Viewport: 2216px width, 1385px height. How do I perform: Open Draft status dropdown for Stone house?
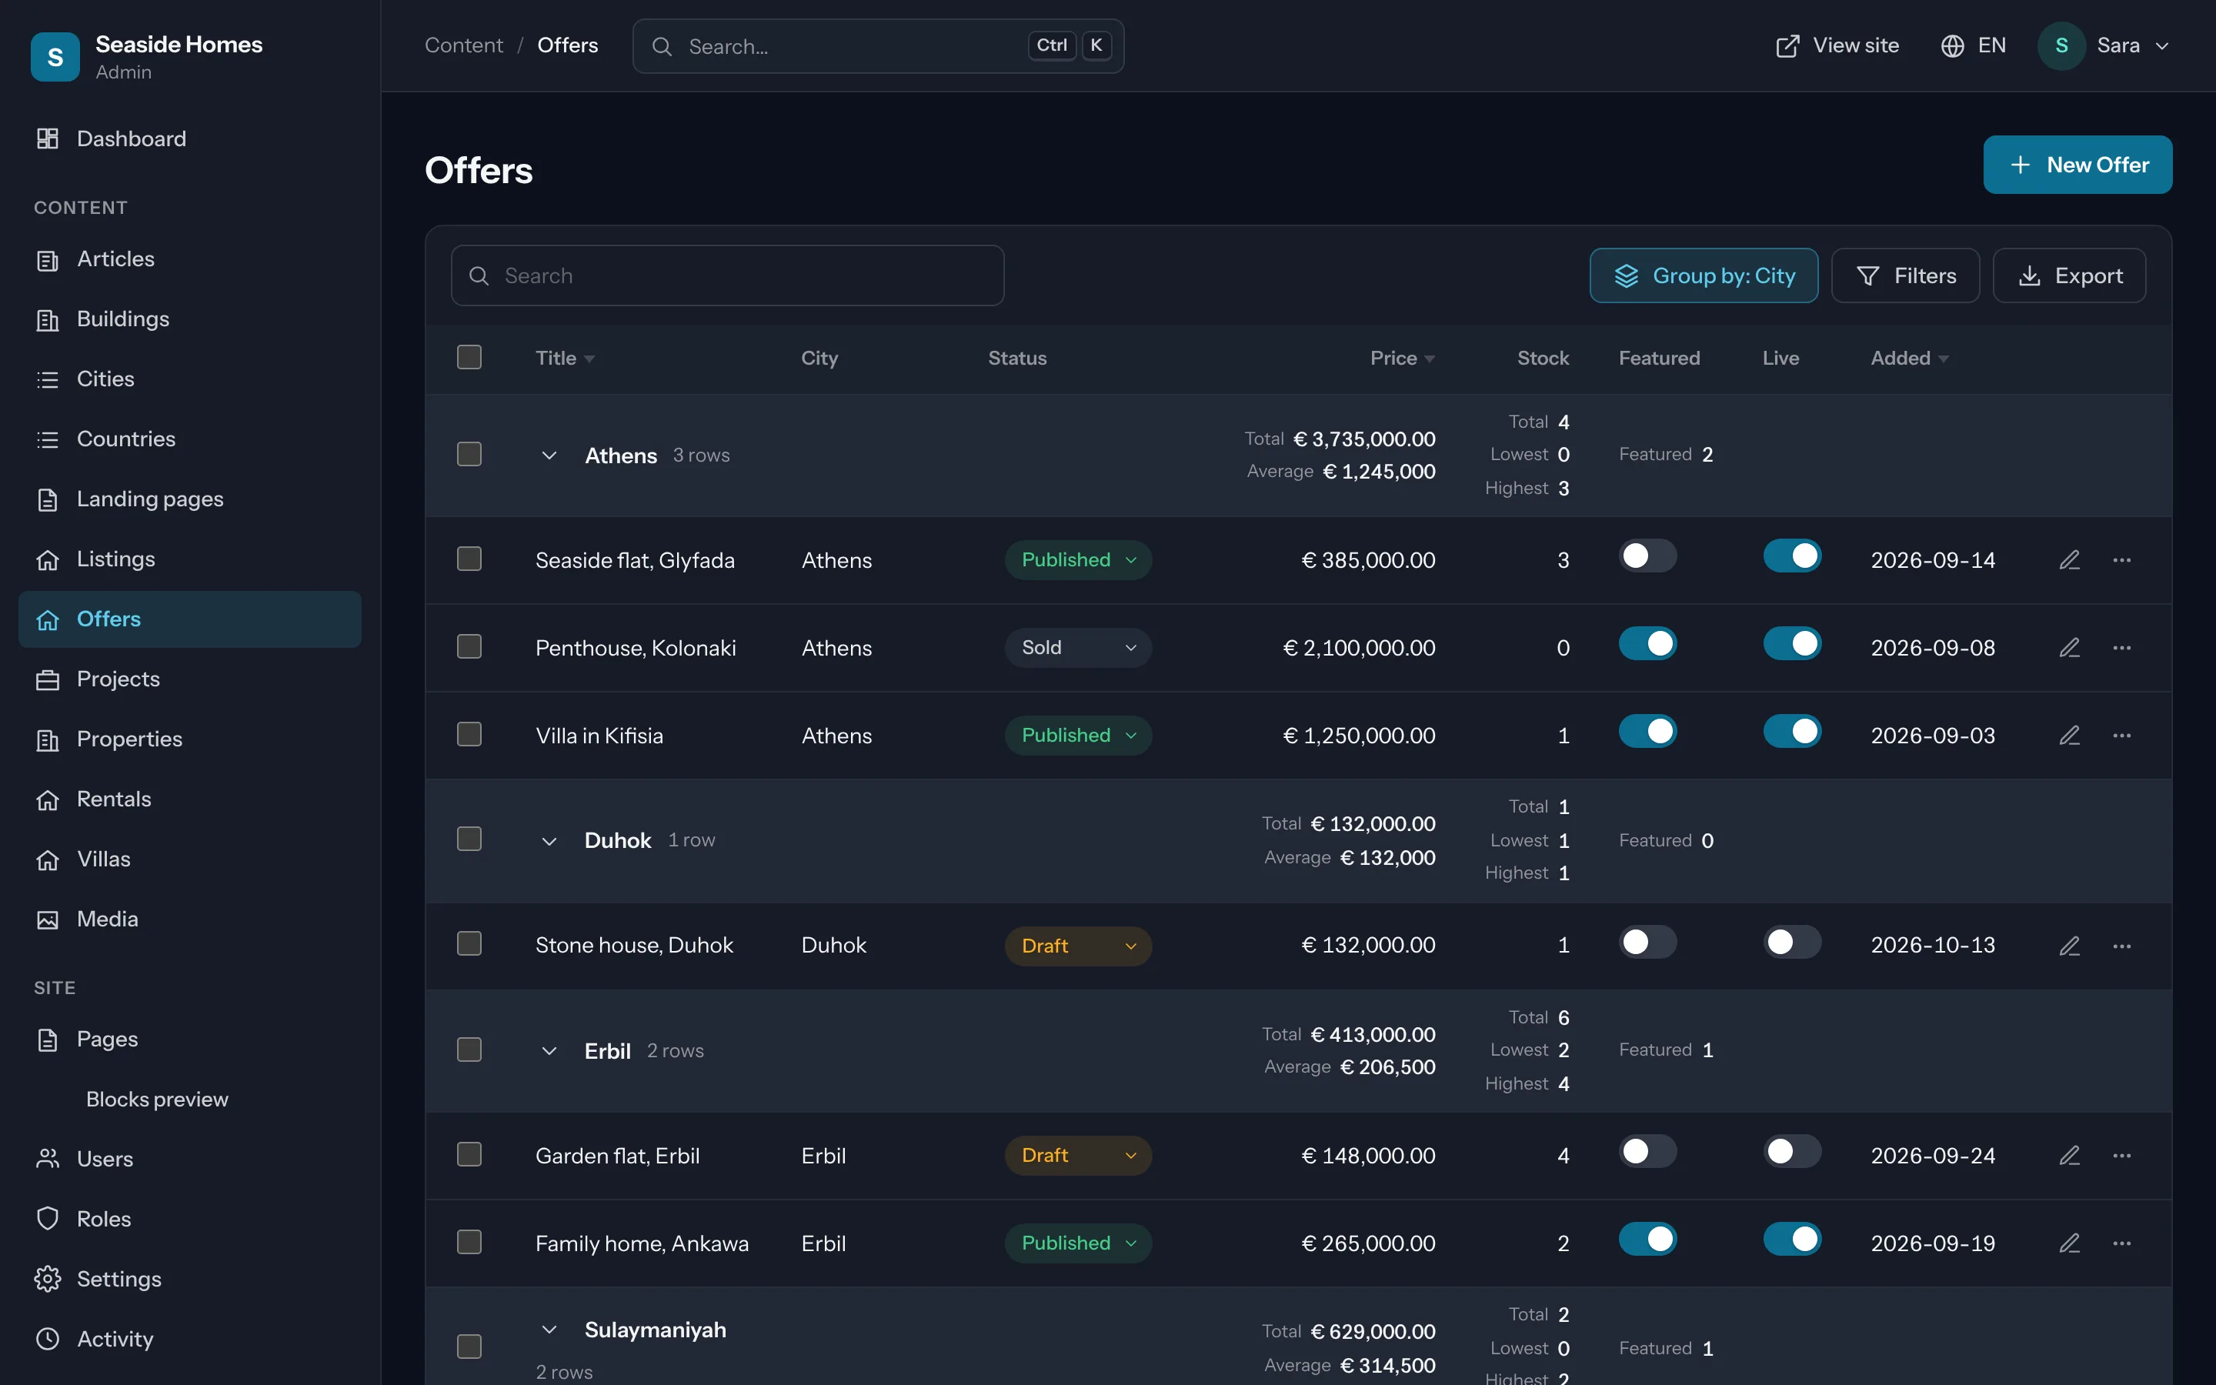pyautogui.click(x=1078, y=946)
